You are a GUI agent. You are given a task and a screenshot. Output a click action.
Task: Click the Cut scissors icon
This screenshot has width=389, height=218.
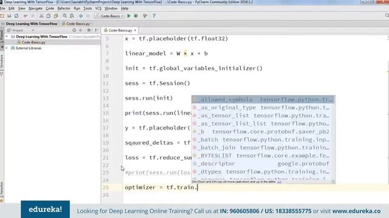coord(41,16)
